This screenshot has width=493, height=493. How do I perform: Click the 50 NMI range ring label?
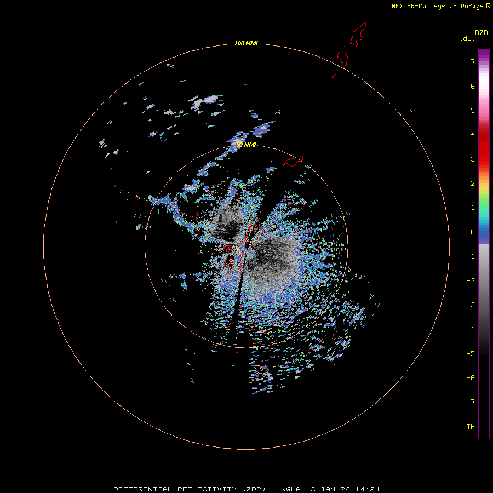(246, 145)
